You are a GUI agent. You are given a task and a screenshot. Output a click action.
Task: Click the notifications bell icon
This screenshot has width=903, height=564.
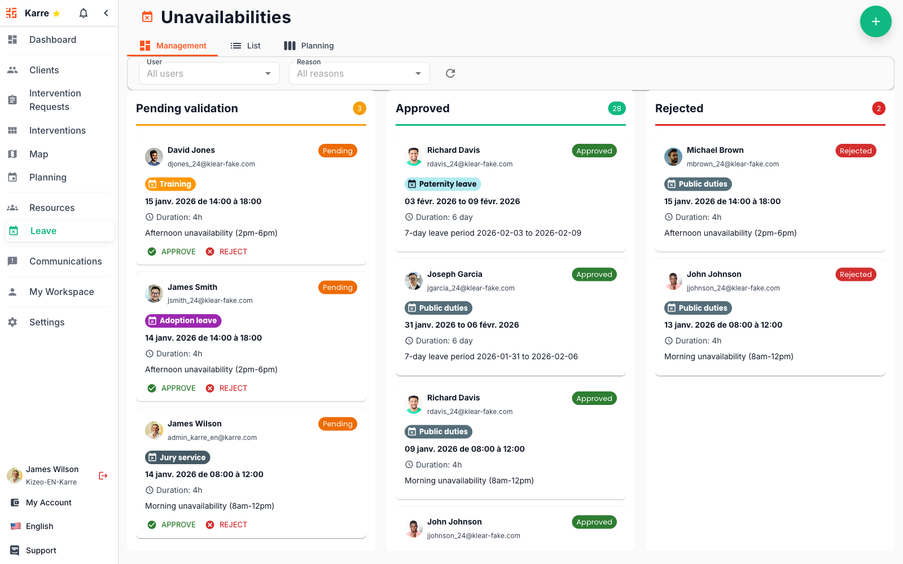[x=84, y=13]
